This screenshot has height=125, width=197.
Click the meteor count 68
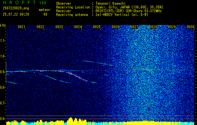45,14
